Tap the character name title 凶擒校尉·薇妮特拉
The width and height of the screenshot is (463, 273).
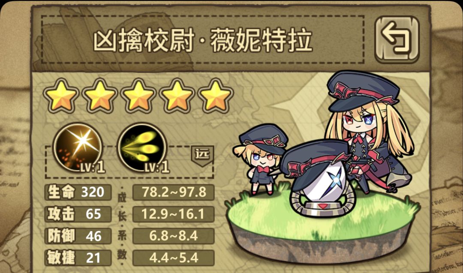coord(203,40)
